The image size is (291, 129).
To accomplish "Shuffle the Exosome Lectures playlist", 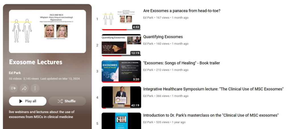I will click(67, 101).
